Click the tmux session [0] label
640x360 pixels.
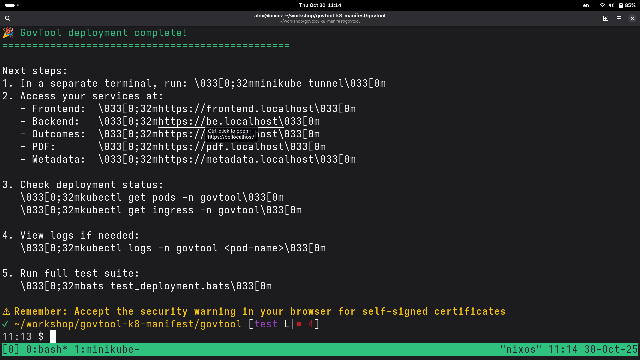click(x=11, y=349)
